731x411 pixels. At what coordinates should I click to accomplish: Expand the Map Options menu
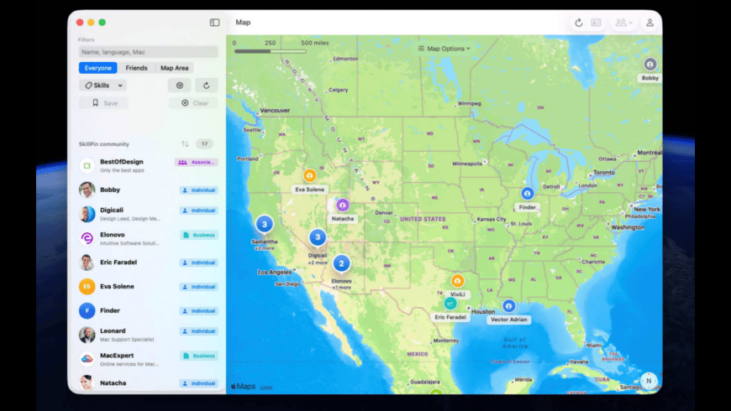point(444,49)
